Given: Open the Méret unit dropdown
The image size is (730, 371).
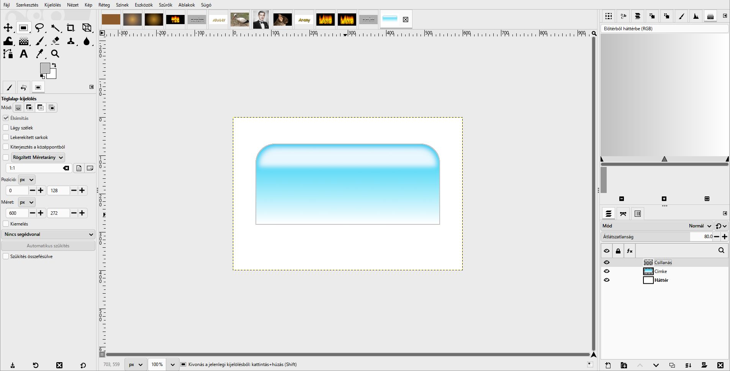Looking at the screenshot, I should [x=26, y=202].
